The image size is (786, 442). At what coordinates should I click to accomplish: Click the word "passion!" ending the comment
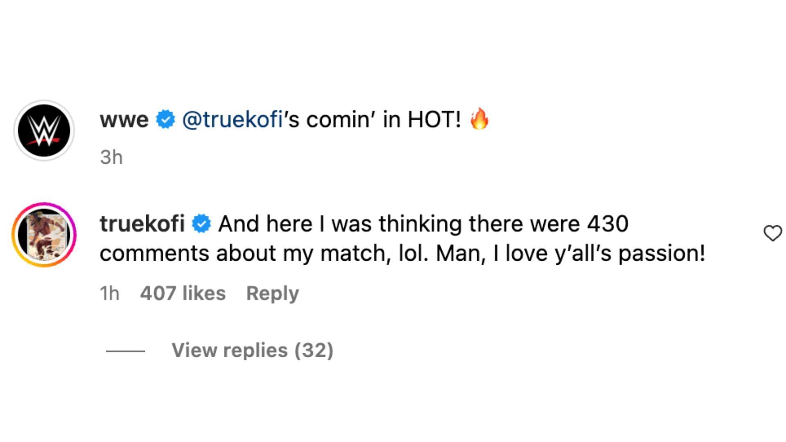point(662,253)
